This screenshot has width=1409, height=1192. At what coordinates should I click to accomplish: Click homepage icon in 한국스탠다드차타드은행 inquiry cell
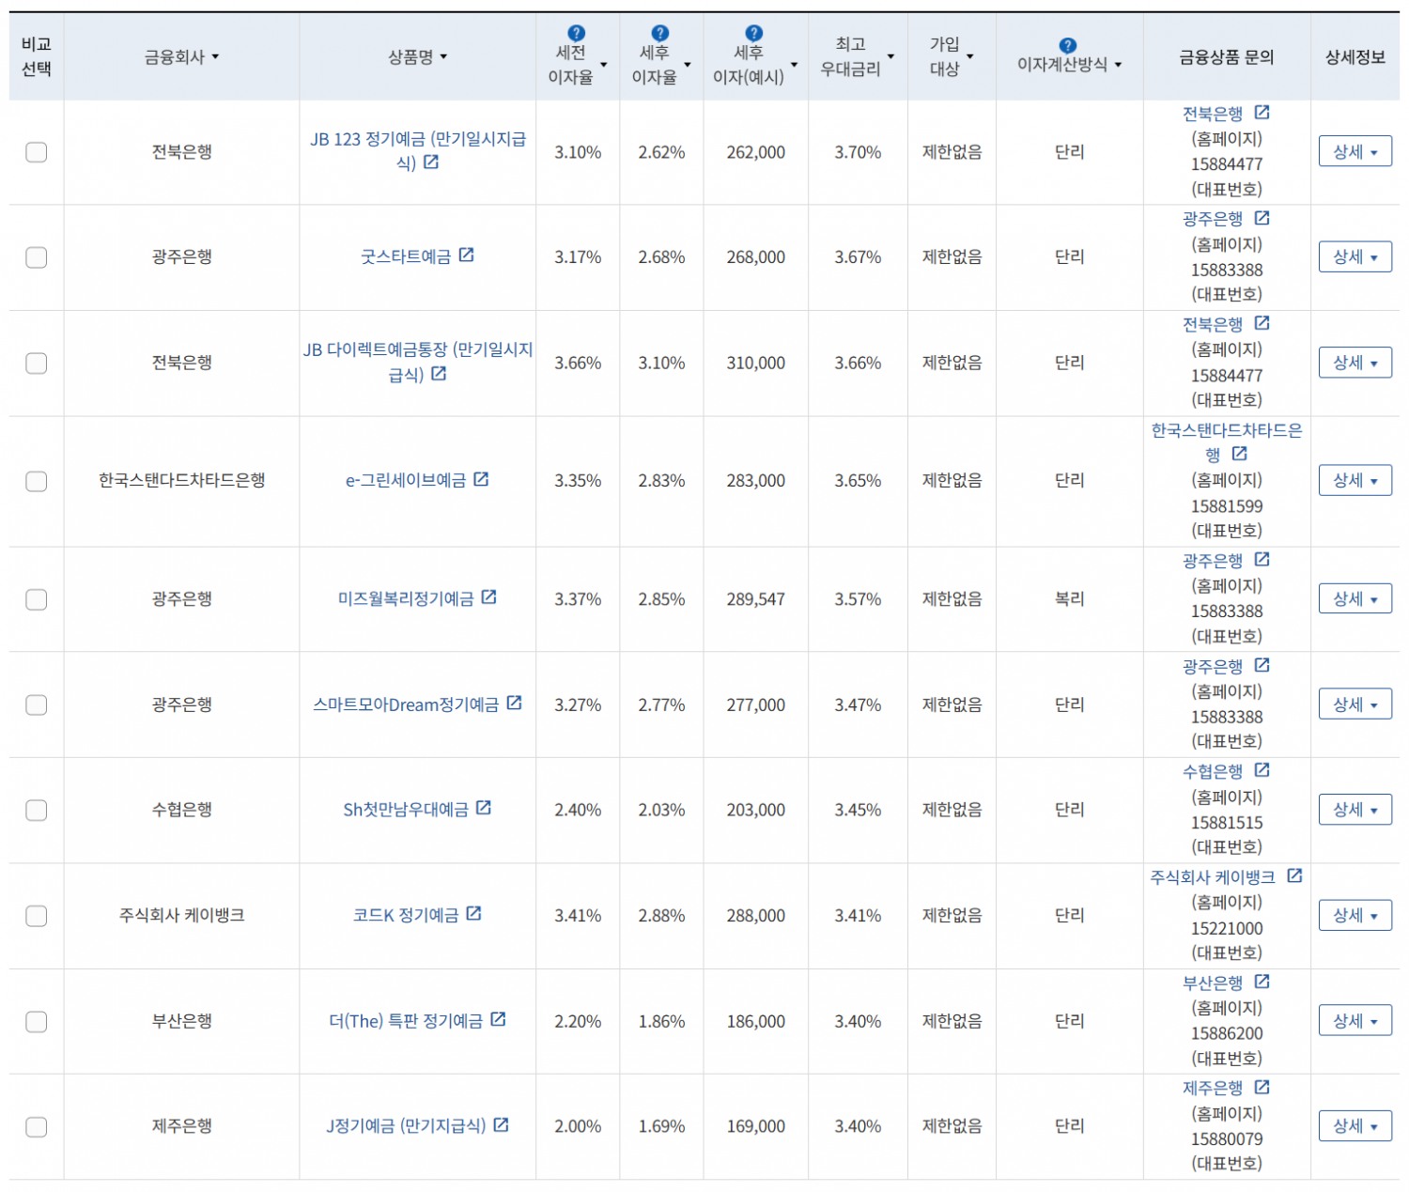click(1240, 454)
